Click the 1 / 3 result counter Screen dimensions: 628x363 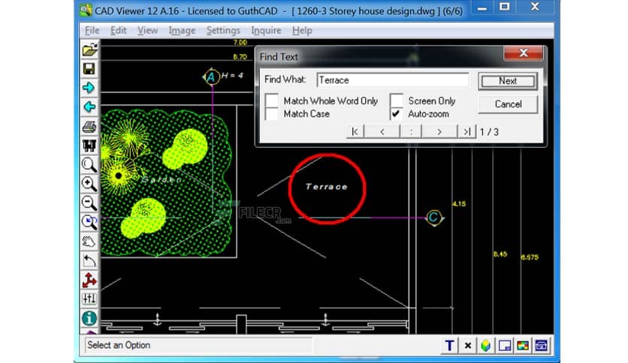click(x=489, y=132)
